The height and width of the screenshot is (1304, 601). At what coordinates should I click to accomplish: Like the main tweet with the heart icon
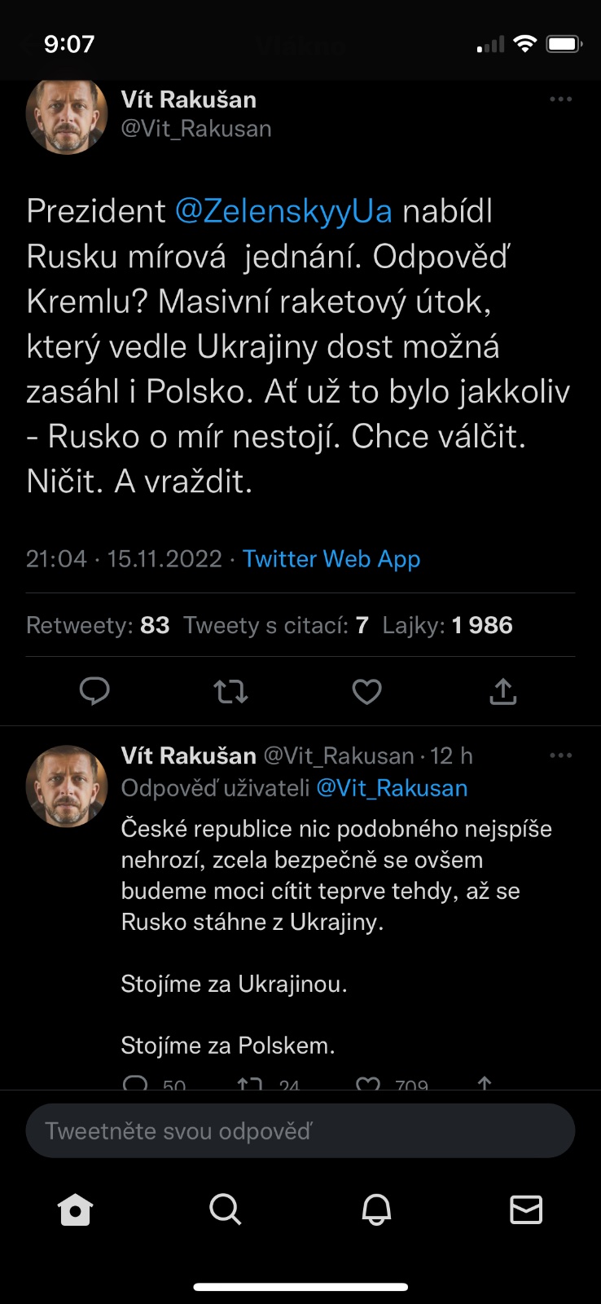[366, 692]
